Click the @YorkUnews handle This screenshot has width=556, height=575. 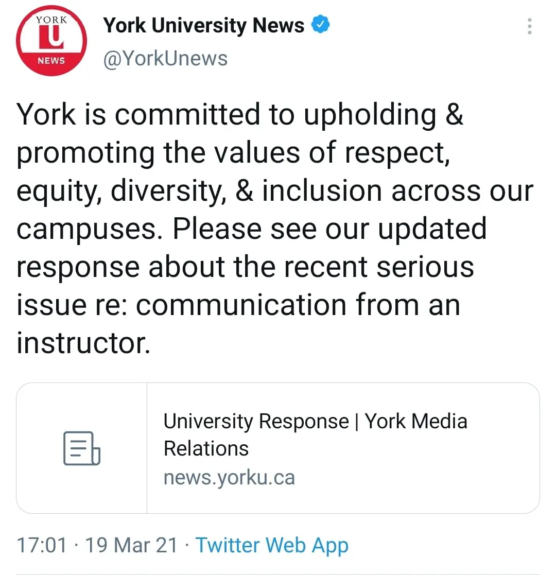pos(165,59)
